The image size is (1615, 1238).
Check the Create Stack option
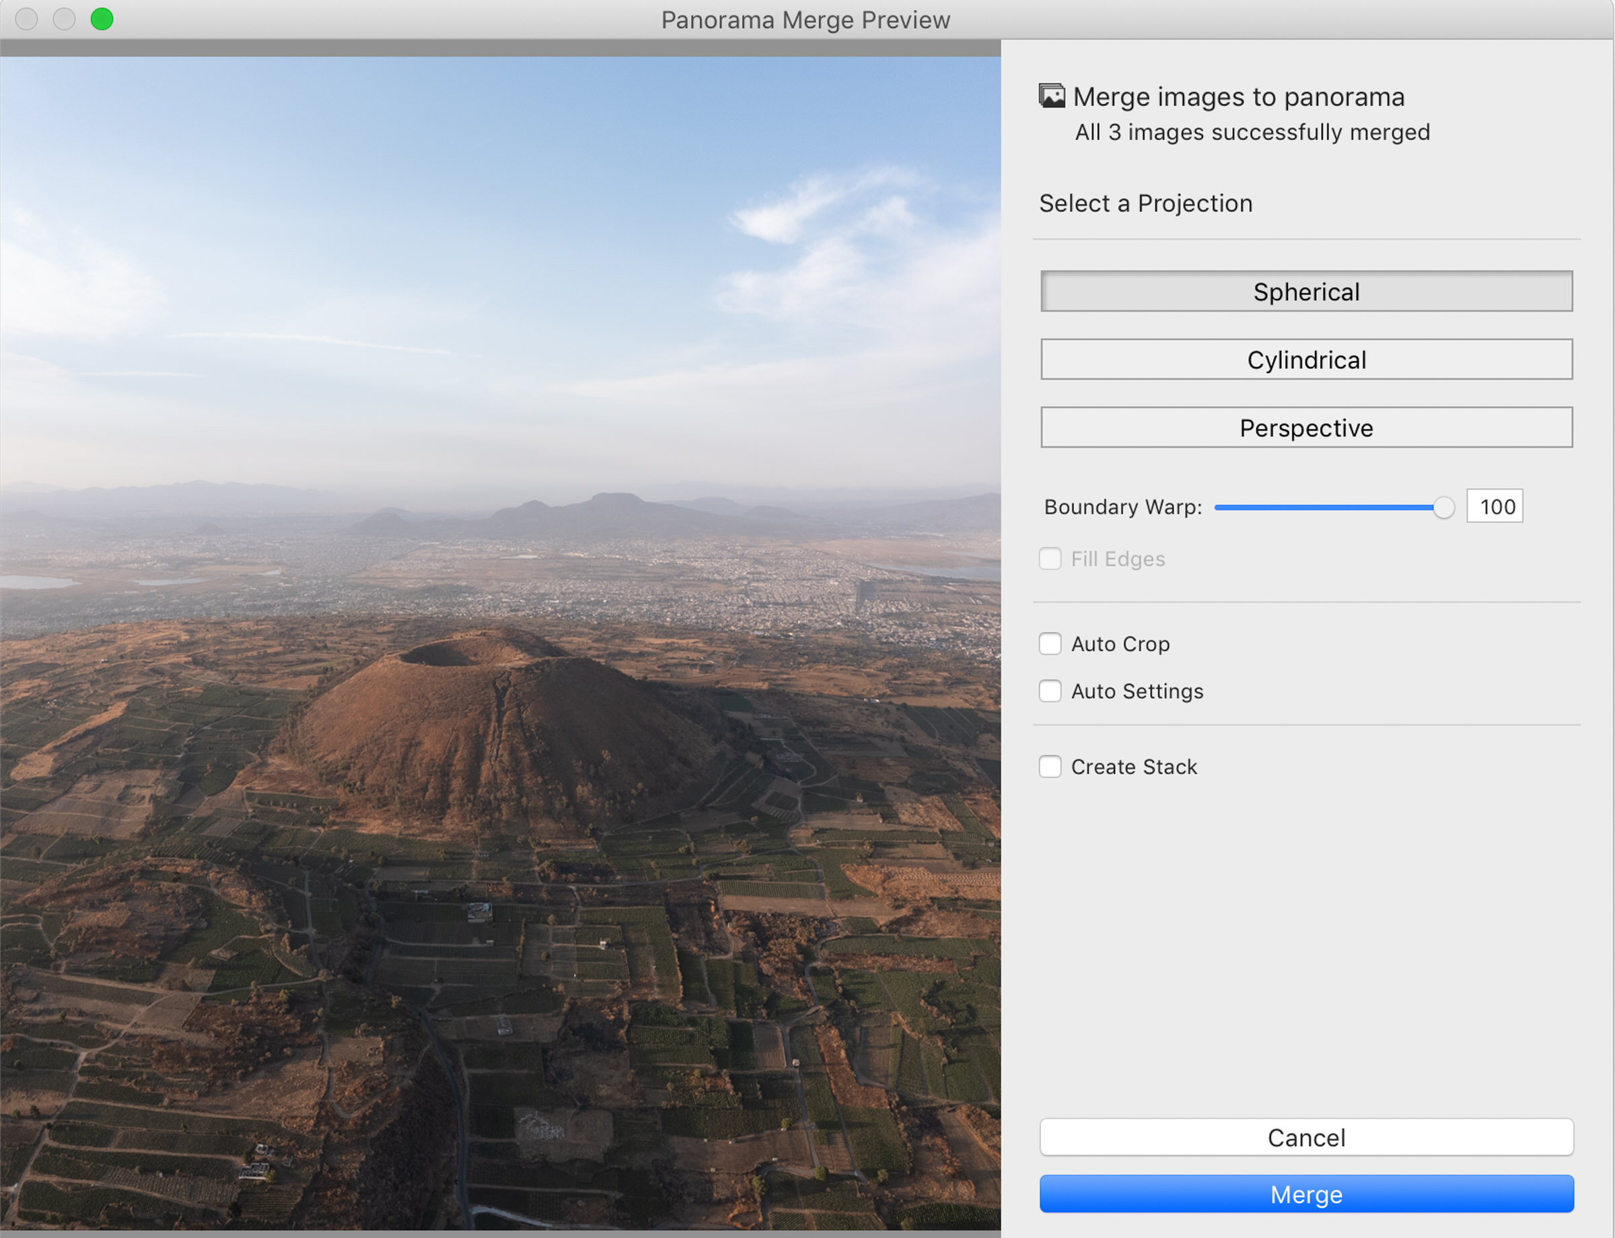click(1050, 766)
